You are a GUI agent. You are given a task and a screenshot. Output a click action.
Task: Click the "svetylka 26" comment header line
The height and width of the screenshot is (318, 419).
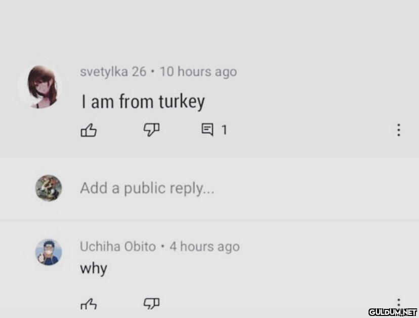click(158, 72)
